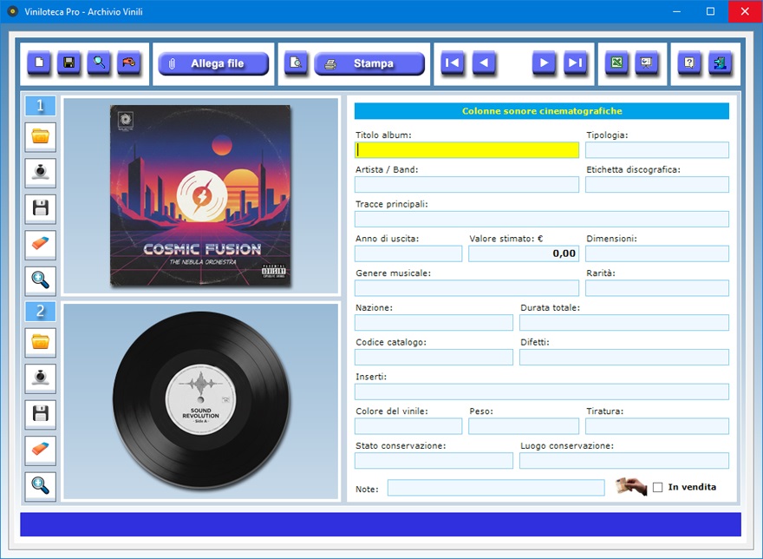Image resolution: width=763 pixels, height=559 pixels.
Task: Click the exit door icon in toolbar
Action: click(720, 63)
